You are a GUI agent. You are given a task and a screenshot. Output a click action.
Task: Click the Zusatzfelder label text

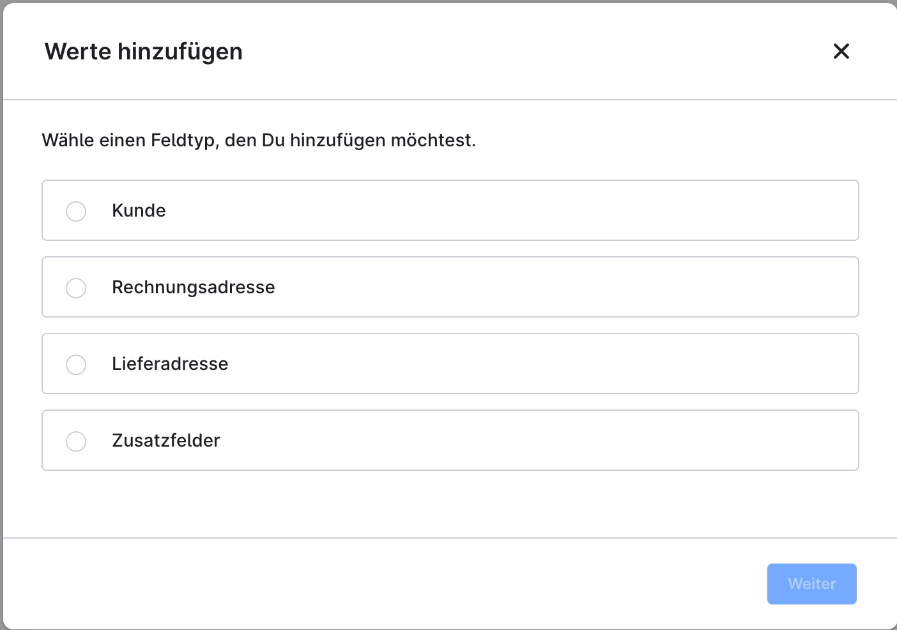coord(165,440)
